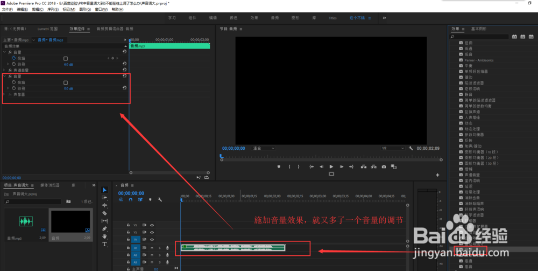This screenshot has width=538, height=271.
Task: Expand the 声道音量 effect
Action: (4, 70)
